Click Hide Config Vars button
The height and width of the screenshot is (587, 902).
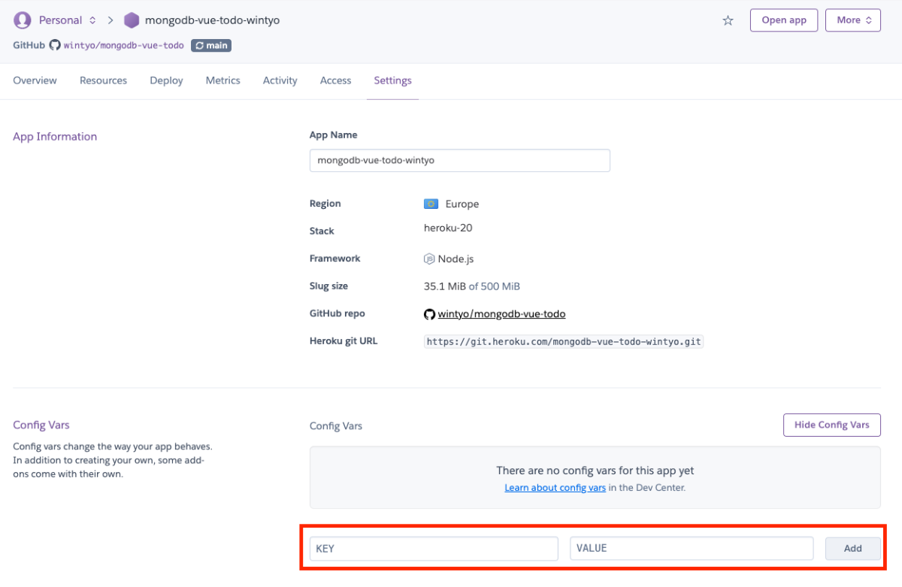[832, 425]
